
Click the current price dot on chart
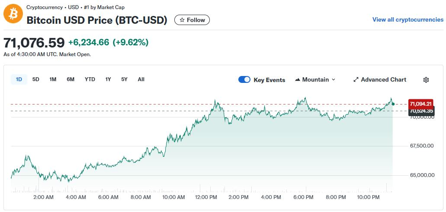tap(393, 104)
